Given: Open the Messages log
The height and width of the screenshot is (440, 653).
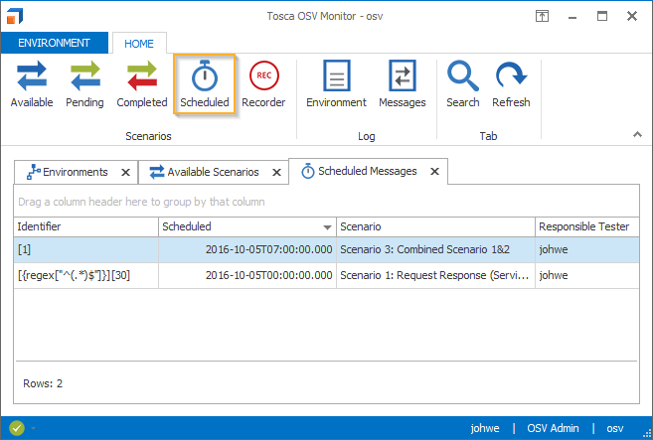Looking at the screenshot, I should click(x=402, y=84).
